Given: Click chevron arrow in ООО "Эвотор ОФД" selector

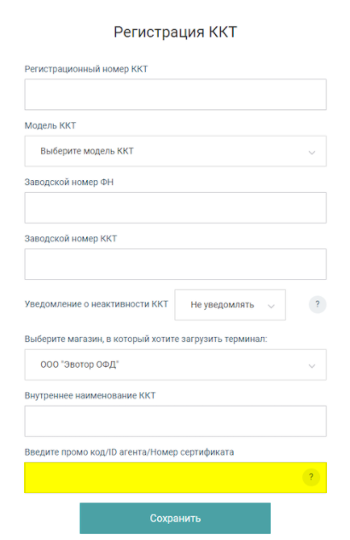Looking at the screenshot, I should pos(312,366).
